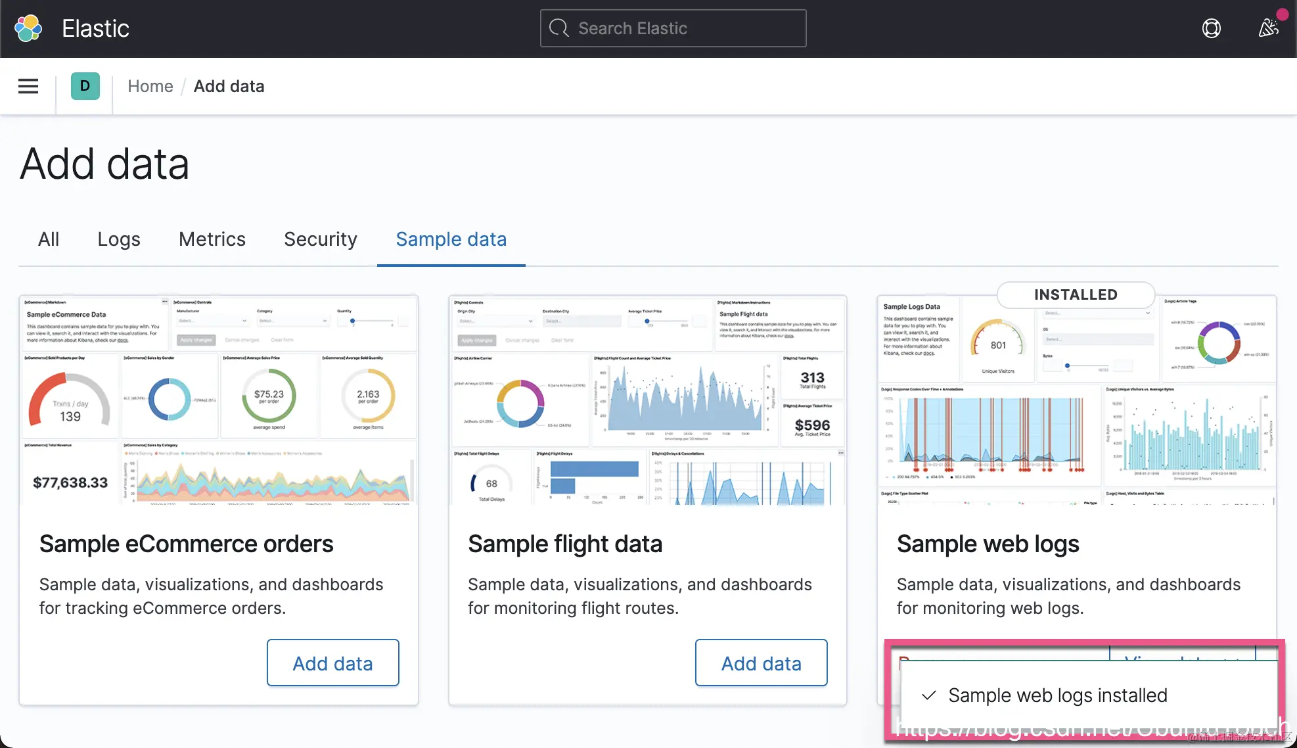Switch to the All tab
The width and height of the screenshot is (1297, 748).
(49, 239)
